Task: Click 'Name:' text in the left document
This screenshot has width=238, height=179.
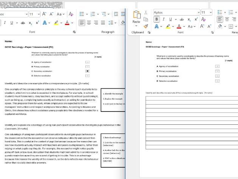Action: point(8,41)
